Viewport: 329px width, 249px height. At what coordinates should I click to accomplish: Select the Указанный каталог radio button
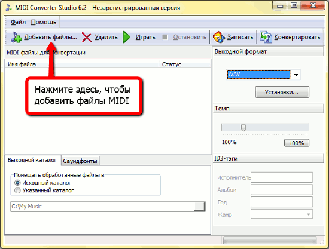tap(17, 190)
